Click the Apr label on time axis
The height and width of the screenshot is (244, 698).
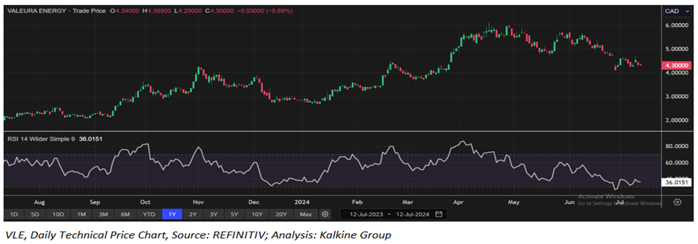tap(459, 202)
